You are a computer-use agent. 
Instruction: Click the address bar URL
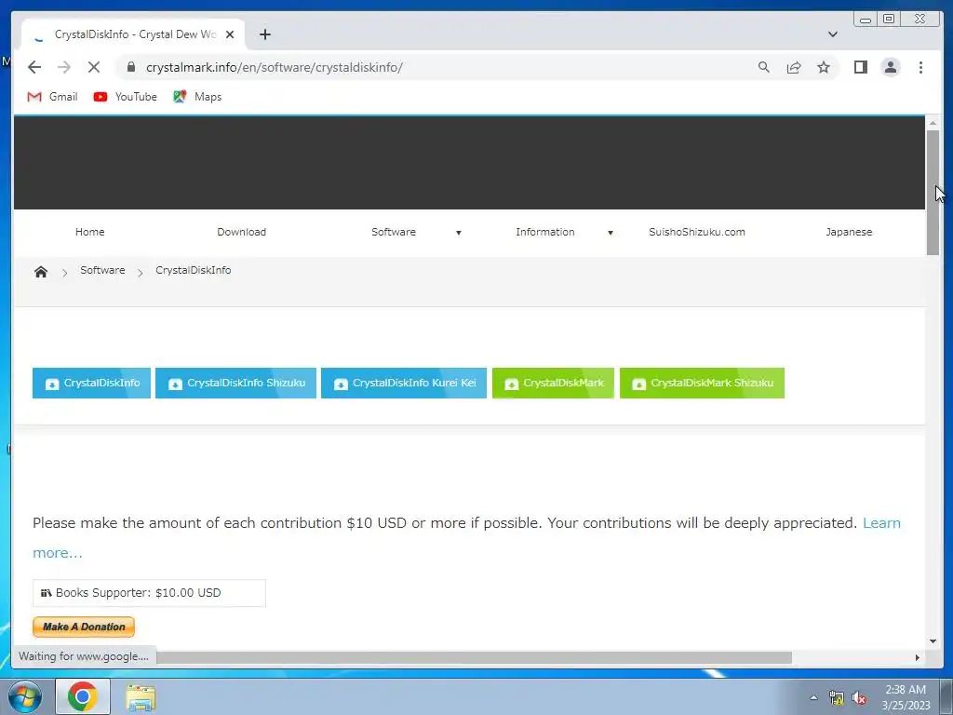click(x=275, y=67)
